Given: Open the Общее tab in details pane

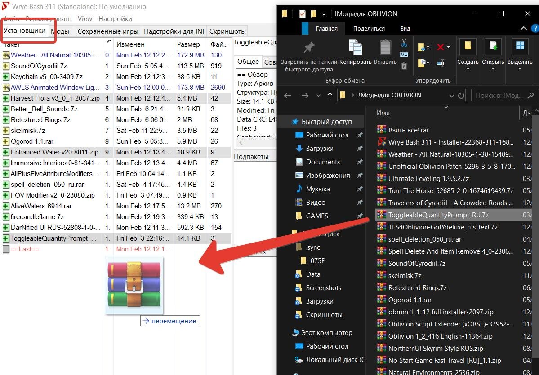Looking at the screenshot, I should [x=248, y=62].
